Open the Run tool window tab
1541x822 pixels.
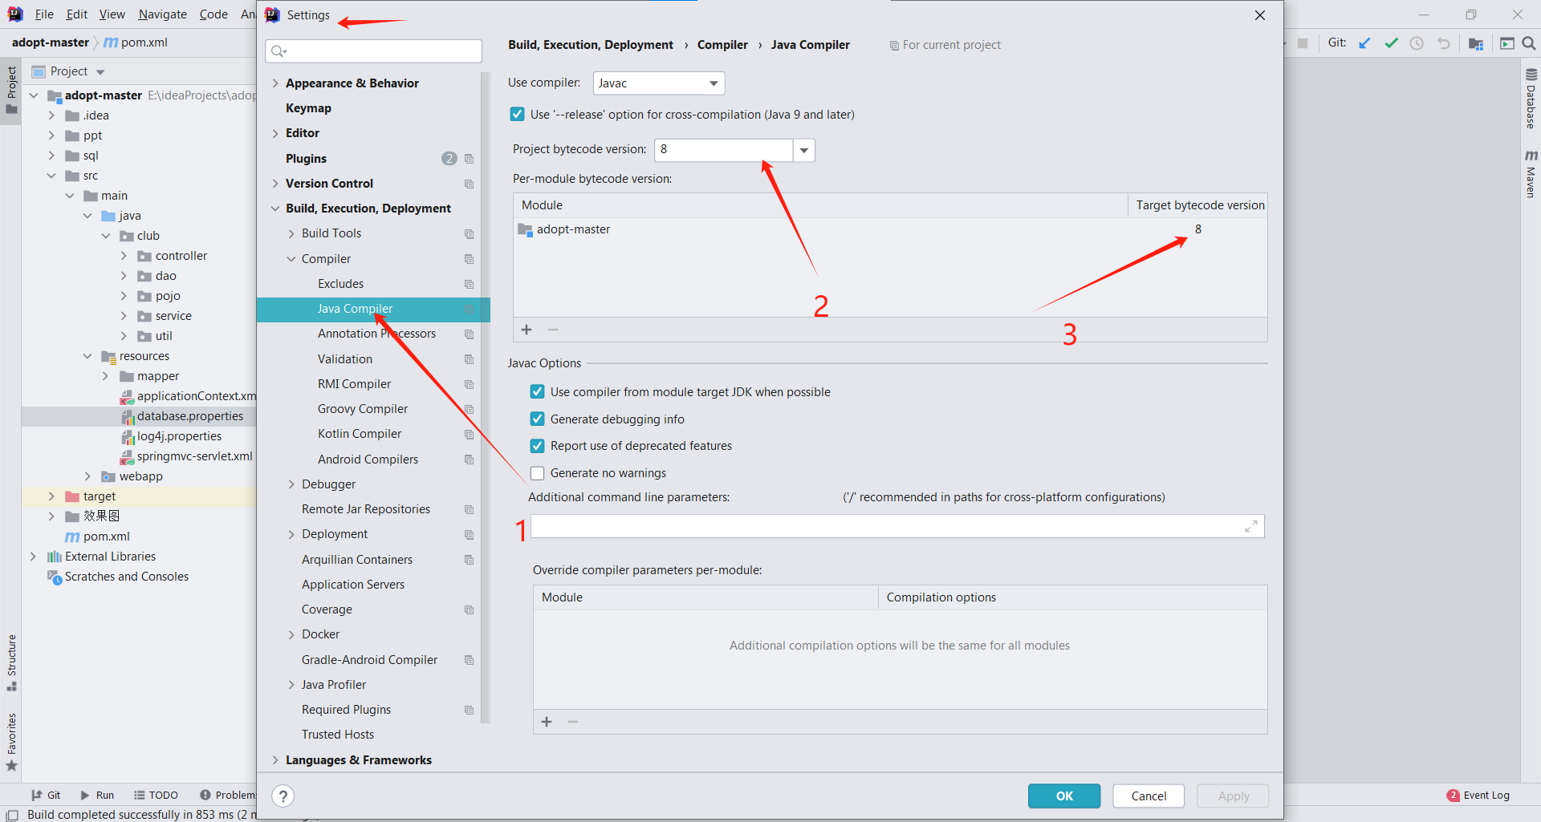[x=97, y=795]
